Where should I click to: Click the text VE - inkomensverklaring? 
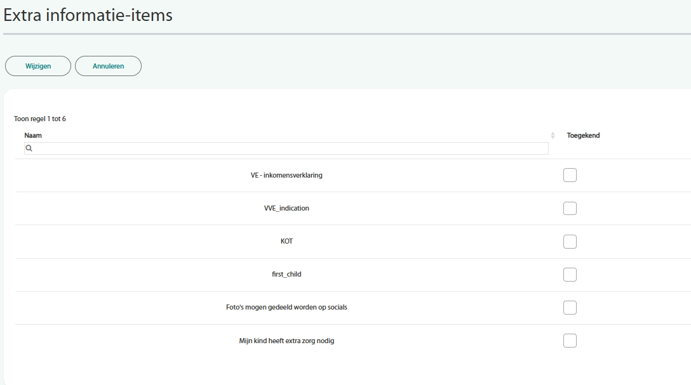(286, 175)
